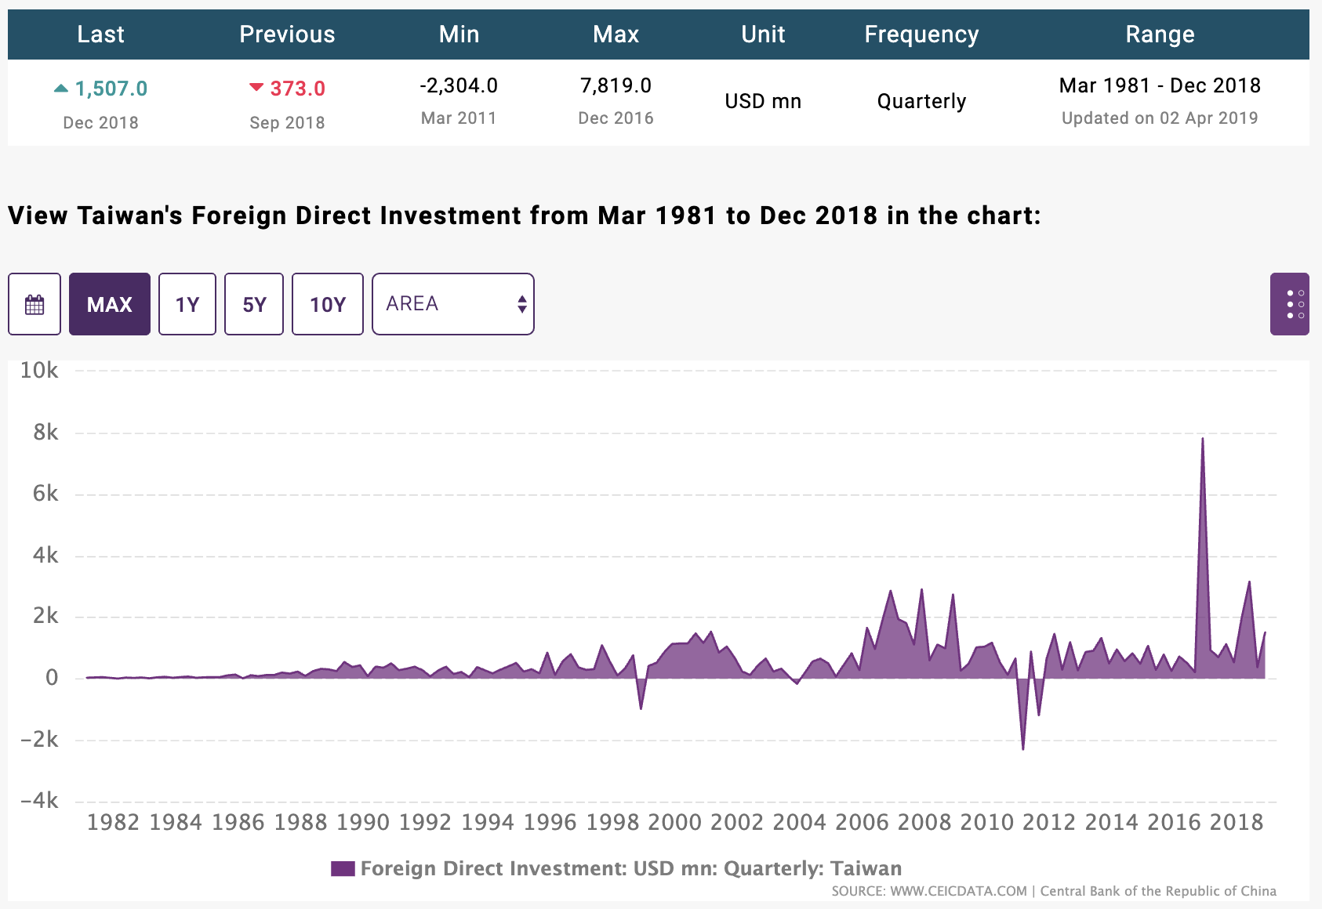Click the 2000 x-axis year label
Screen dimensions: 1322x909
point(674,822)
